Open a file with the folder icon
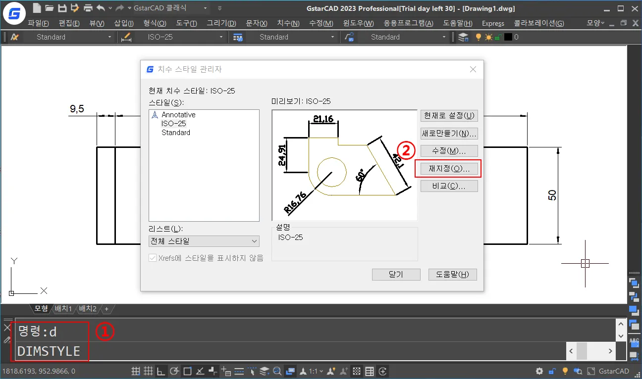The width and height of the screenshot is (642, 379). (x=49, y=8)
